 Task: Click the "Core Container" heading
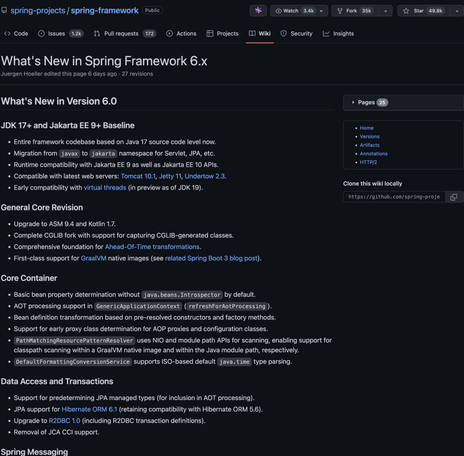[29, 278]
